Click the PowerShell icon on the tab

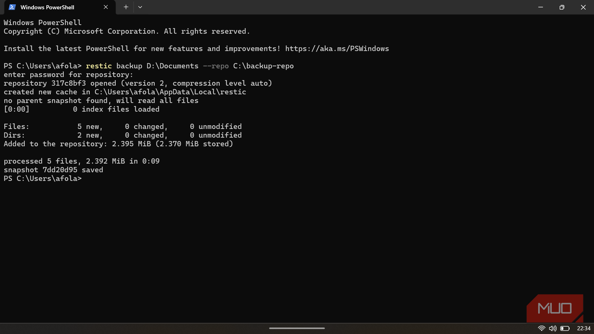point(12,7)
